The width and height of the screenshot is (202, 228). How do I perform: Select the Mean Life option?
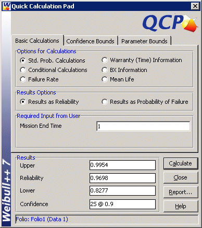[118, 79]
